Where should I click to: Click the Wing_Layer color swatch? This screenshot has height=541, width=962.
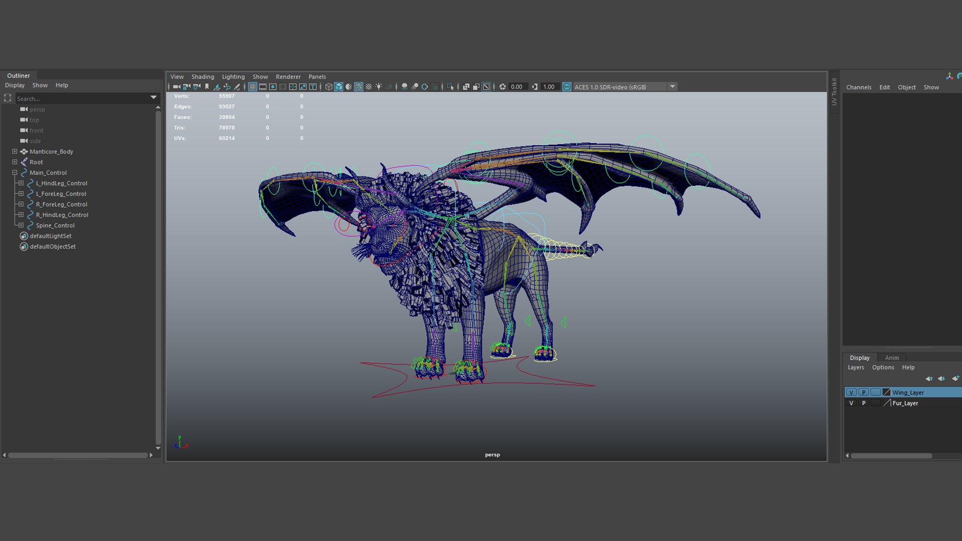click(x=886, y=392)
